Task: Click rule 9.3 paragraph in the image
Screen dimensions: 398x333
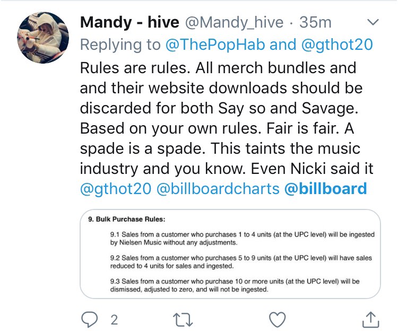Action: tap(232, 286)
